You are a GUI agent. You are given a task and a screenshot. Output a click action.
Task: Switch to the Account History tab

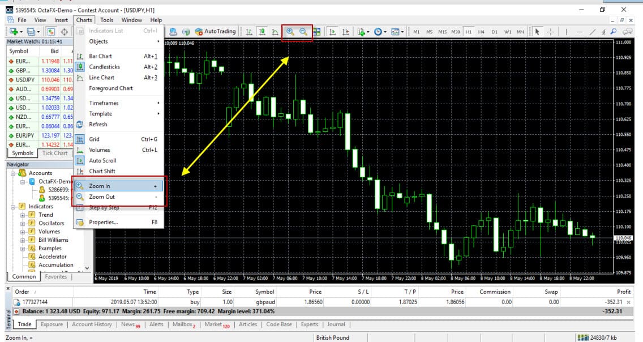[92, 324]
